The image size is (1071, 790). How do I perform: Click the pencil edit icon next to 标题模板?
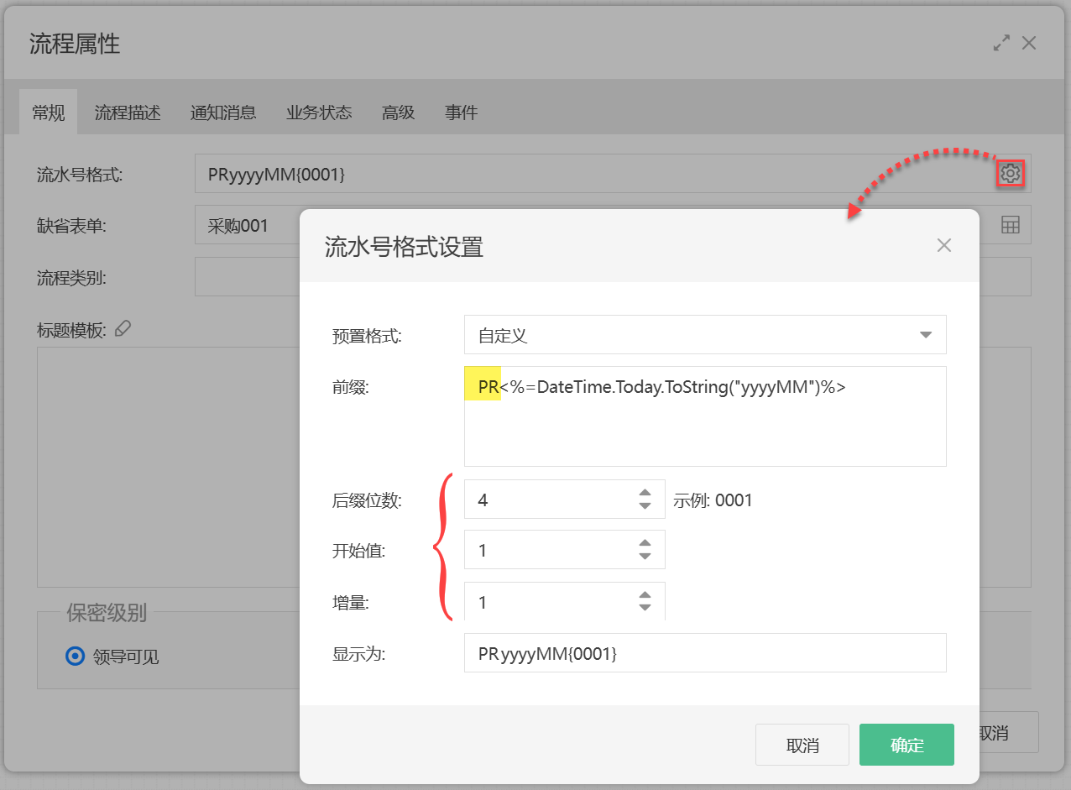(123, 328)
